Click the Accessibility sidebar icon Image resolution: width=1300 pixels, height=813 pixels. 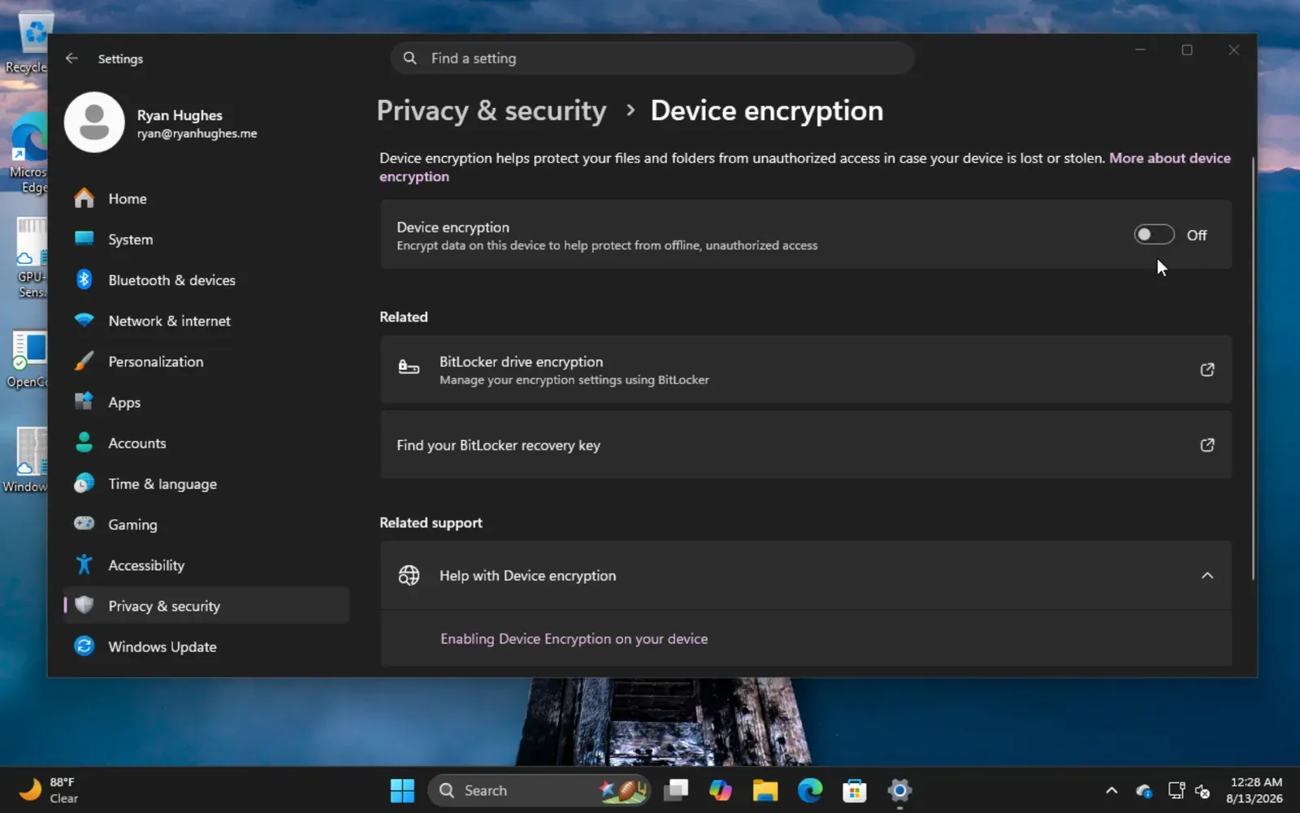tap(84, 564)
